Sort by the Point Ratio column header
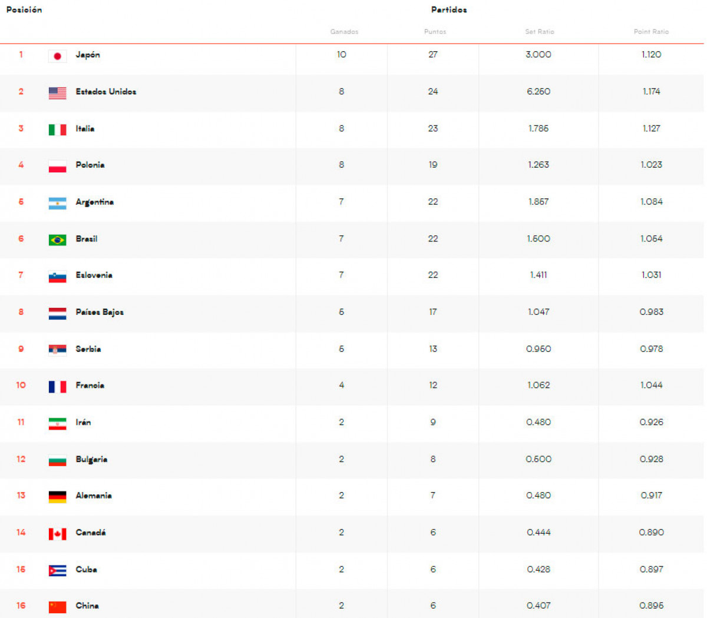Viewport: 707px width, 618px height. pyautogui.click(x=651, y=32)
